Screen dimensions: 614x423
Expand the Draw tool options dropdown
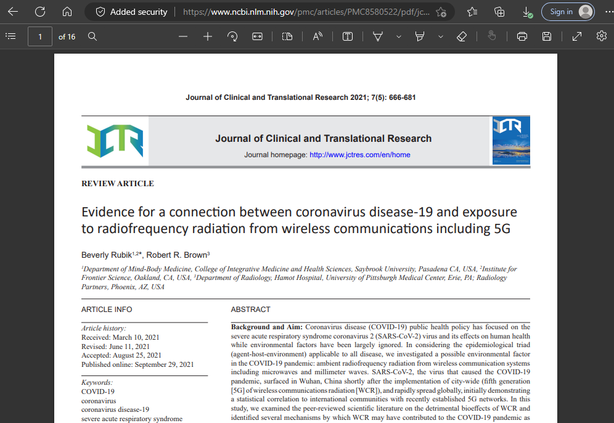[x=399, y=36]
